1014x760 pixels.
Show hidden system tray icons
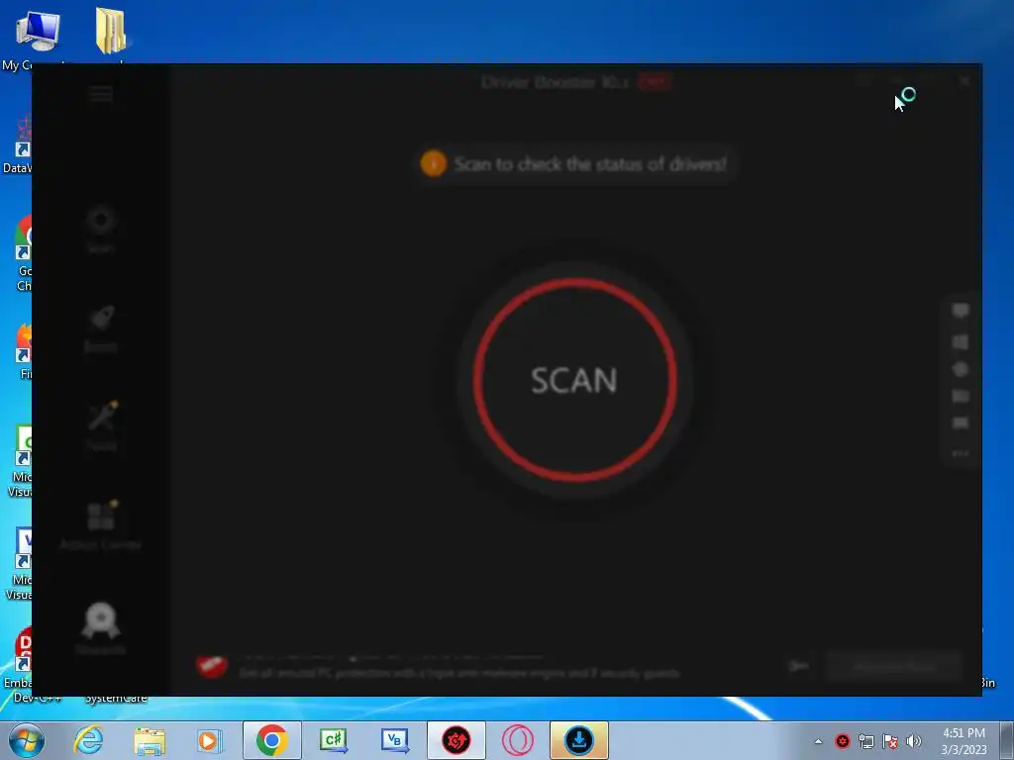818,741
